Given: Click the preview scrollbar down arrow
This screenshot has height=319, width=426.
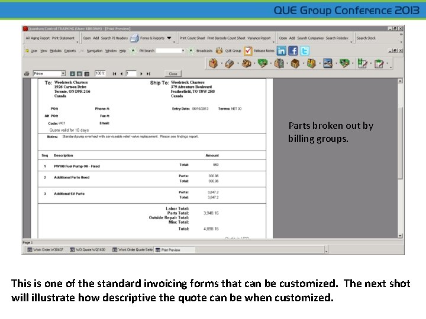Looking at the screenshot, I should click(400, 236).
